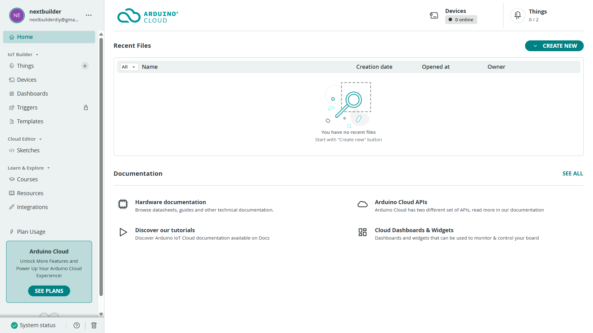Collapse the IoT Builder section

23,55
